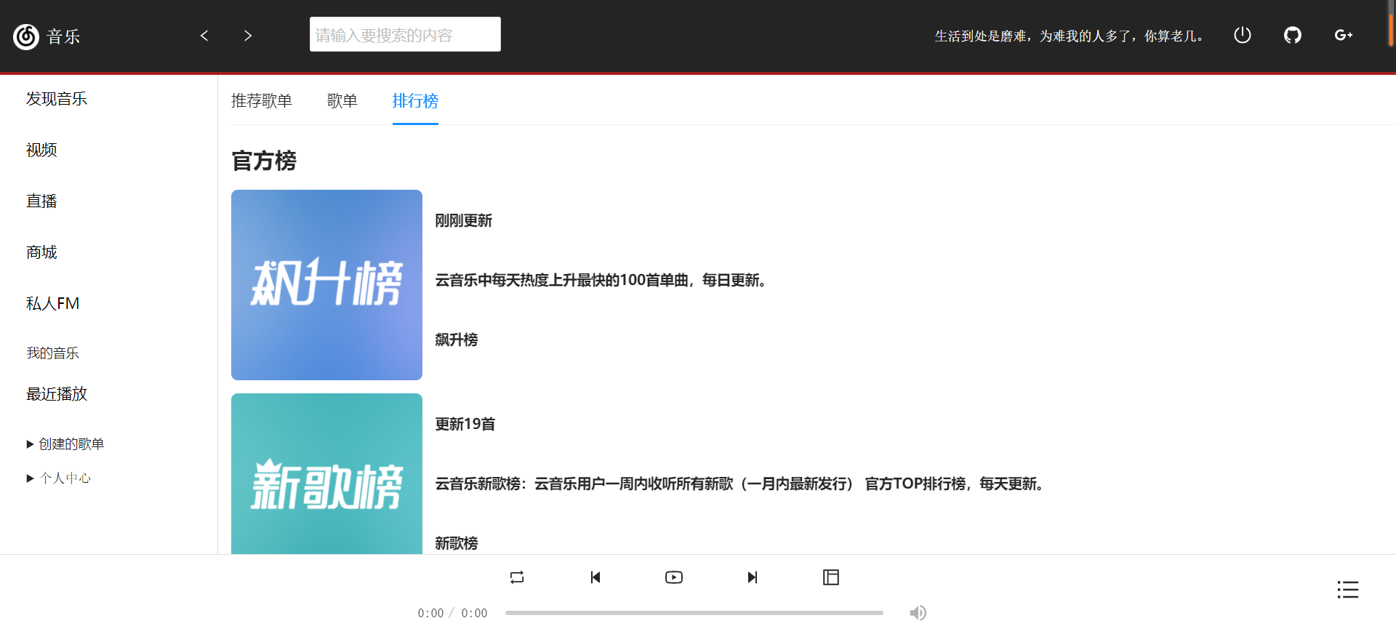The image size is (1396, 626).
Task: Open the 新歌榜 cover thumbnail
Action: tap(326, 474)
